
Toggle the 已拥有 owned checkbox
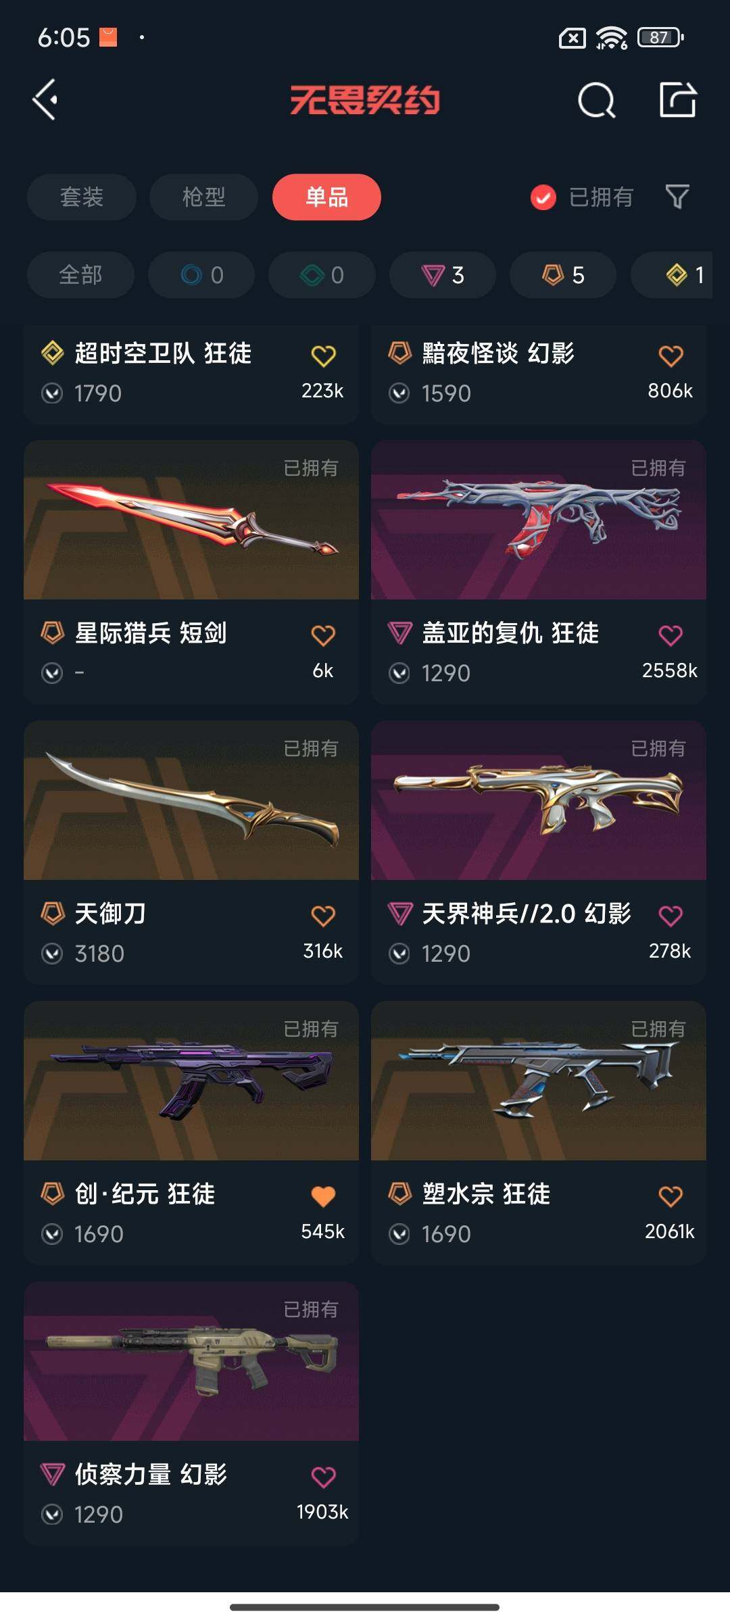[x=543, y=197]
